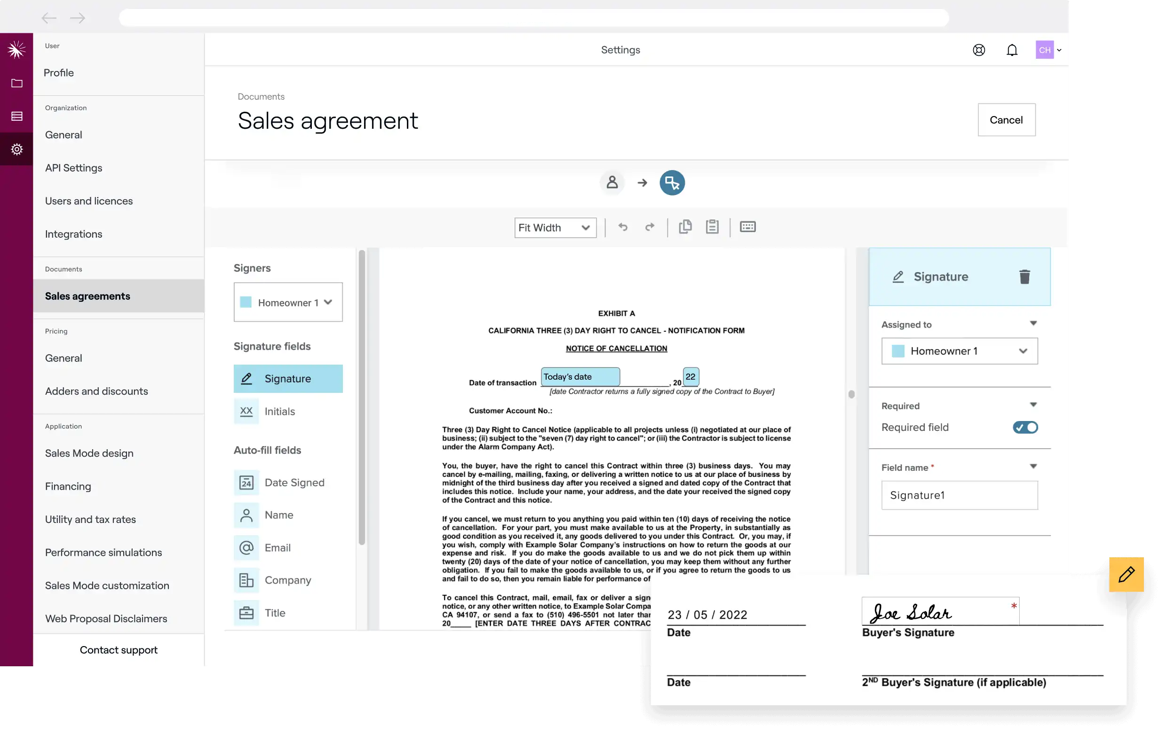Image resolution: width=1167 pixels, height=733 pixels.
Task: Open the keyboard shortcuts icon in toolbar
Action: click(x=747, y=226)
